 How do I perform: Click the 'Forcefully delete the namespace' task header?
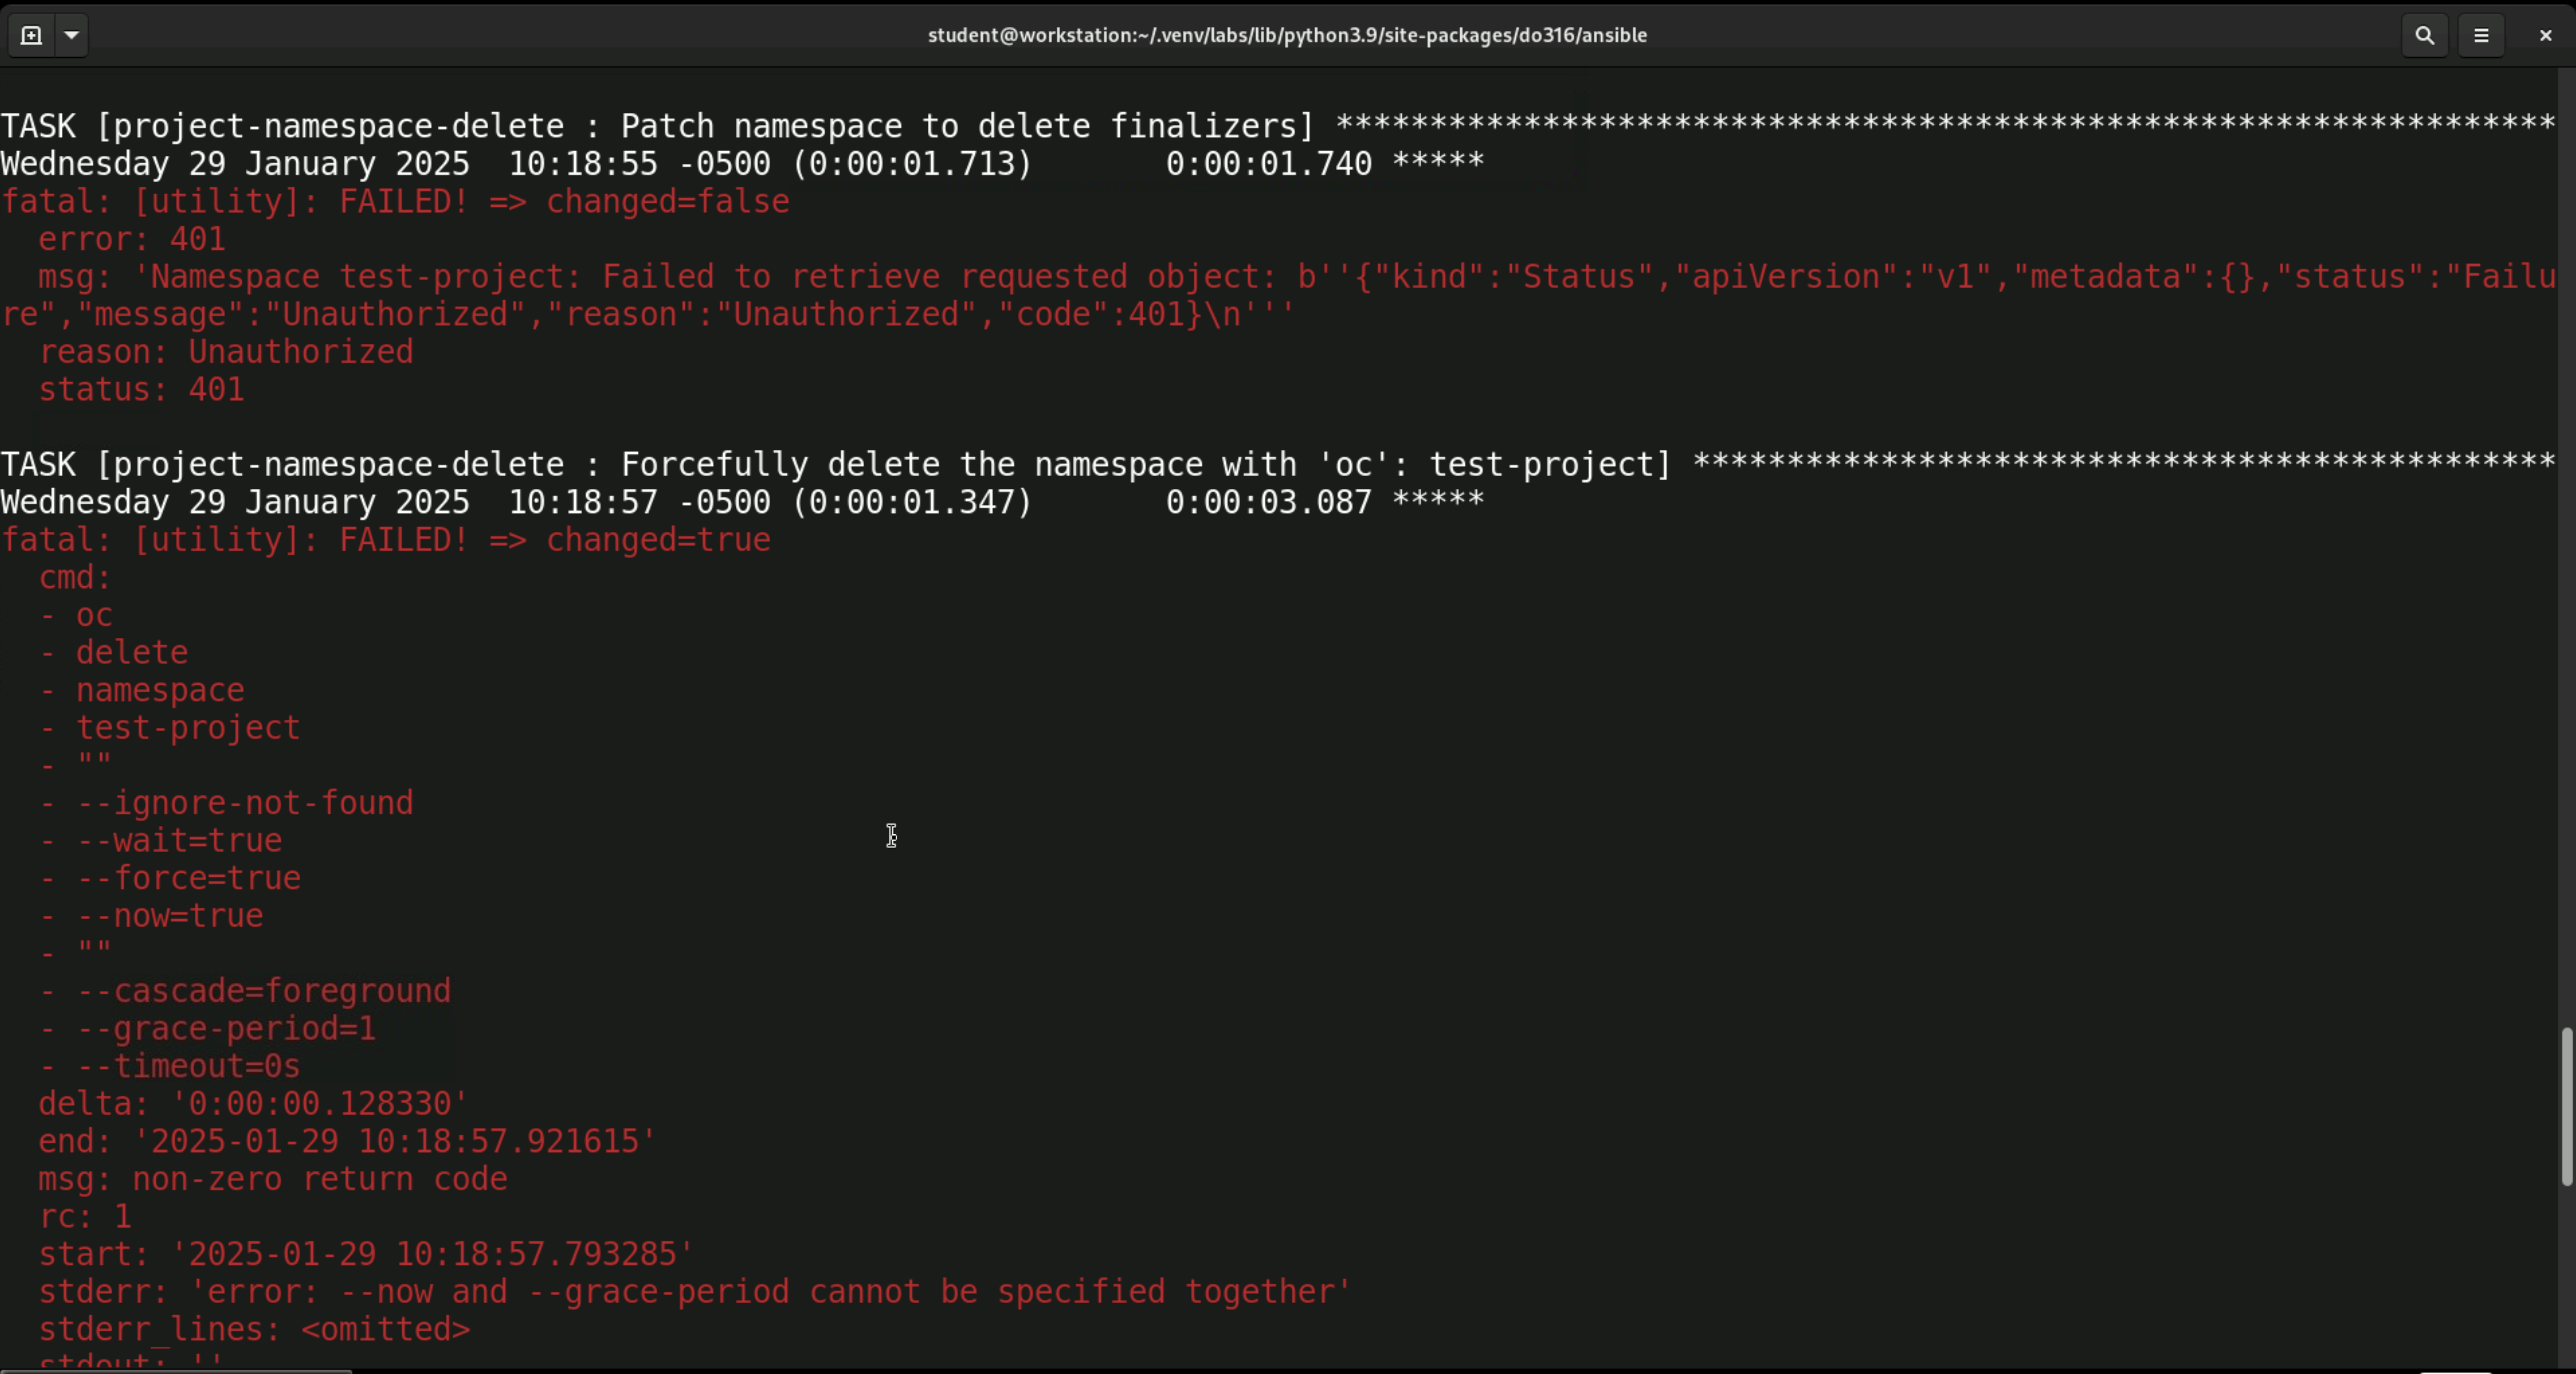(x=835, y=465)
